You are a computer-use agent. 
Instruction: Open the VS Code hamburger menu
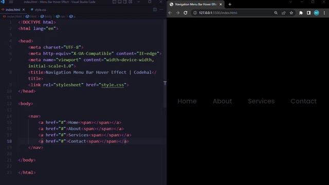click(11, 2)
